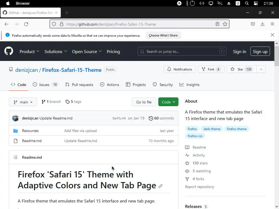The width and height of the screenshot is (279, 209).
Task: Click the Readme.md file icon
Action: 16,141
